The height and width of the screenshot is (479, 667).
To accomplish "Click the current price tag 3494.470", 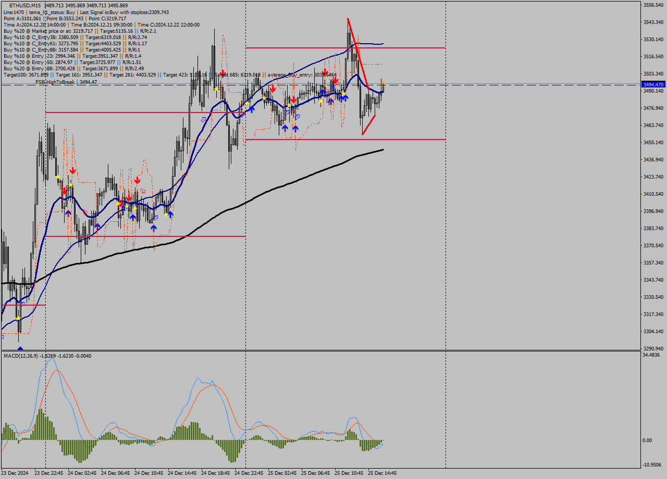I will coord(653,84).
